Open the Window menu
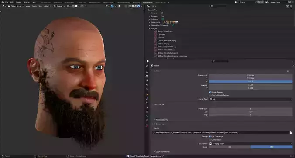 pos(26,2)
